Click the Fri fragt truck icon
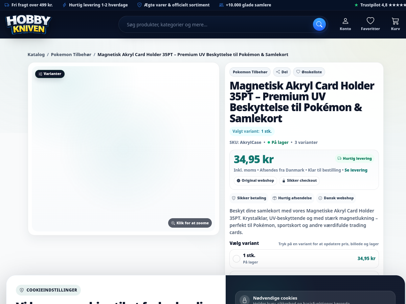Image resolution: width=406 pixels, height=304 pixels. pos(7,5)
